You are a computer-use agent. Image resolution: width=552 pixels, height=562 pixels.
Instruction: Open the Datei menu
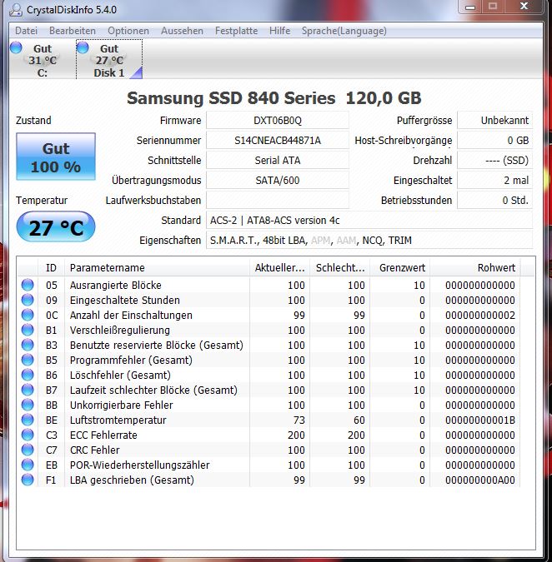coord(26,31)
